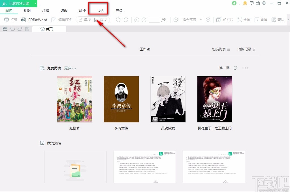
Task: Switch to 双页 two-page view
Action: pyautogui.click(x=101, y=20)
